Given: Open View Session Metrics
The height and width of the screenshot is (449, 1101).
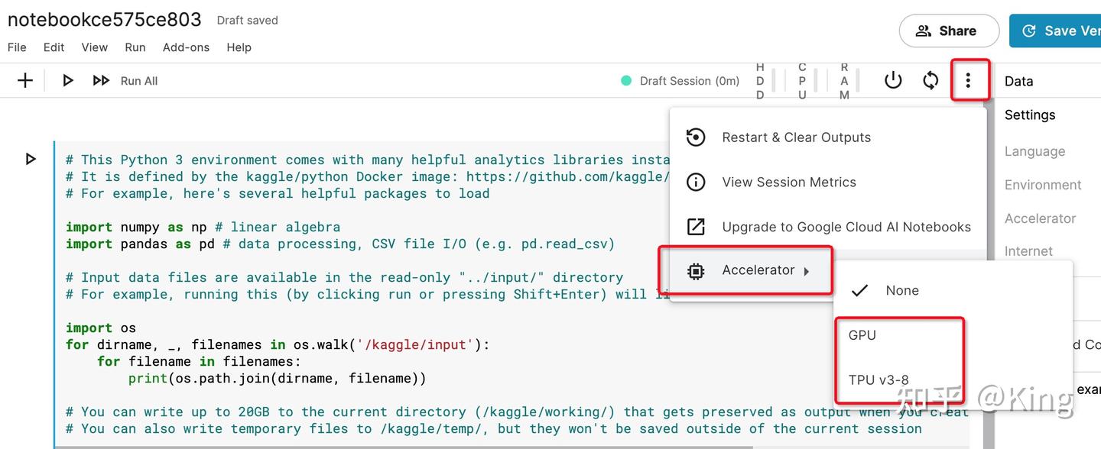Looking at the screenshot, I should pyautogui.click(x=788, y=182).
